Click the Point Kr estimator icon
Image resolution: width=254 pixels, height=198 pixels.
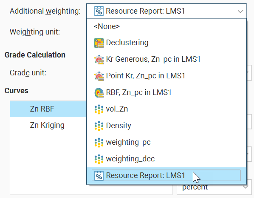point(99,76)
